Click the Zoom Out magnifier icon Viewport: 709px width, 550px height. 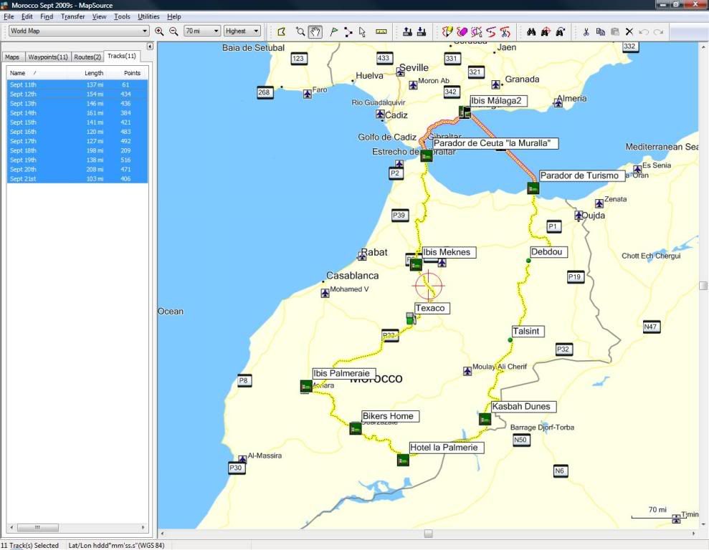tap(173, 32)
